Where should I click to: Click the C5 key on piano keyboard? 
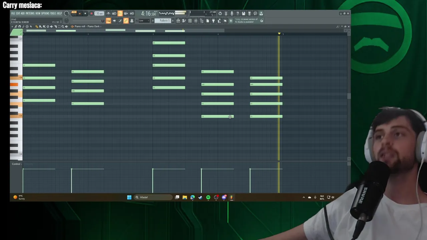[x=16, y=116]
